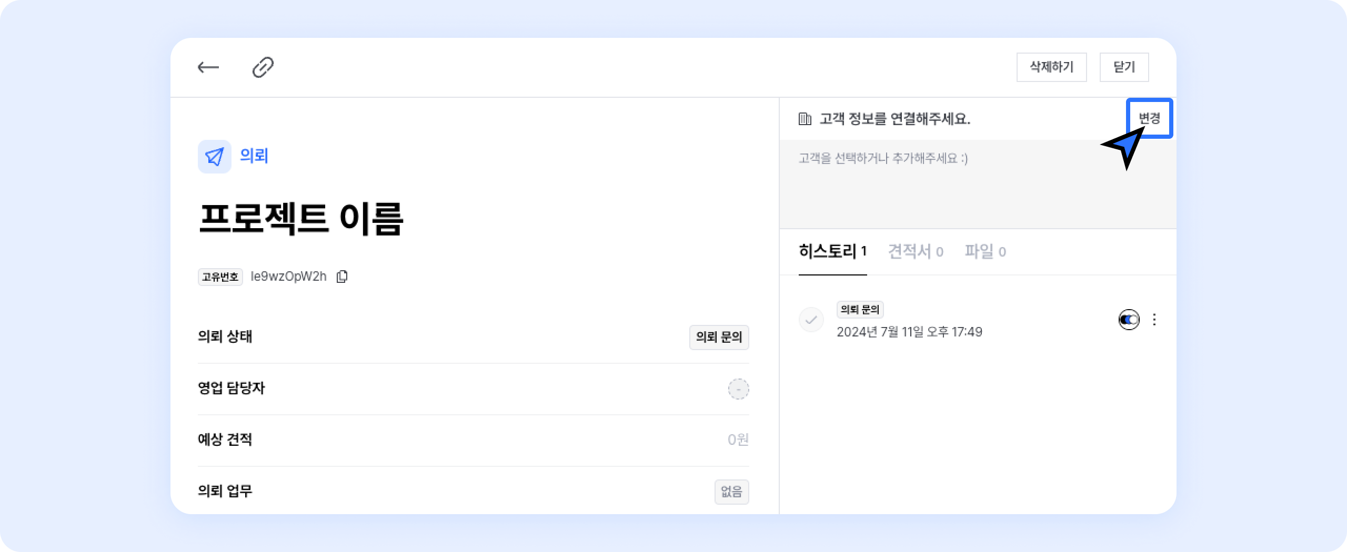The width and height of the screenshot is (1347, 552).
Task: Switch to the 견적서 tab
Action: tap(915, 251)
